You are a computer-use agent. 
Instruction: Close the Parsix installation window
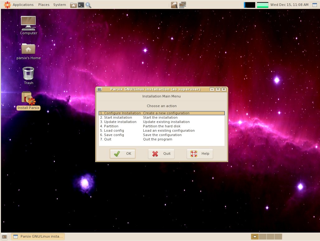pos(224,89)
